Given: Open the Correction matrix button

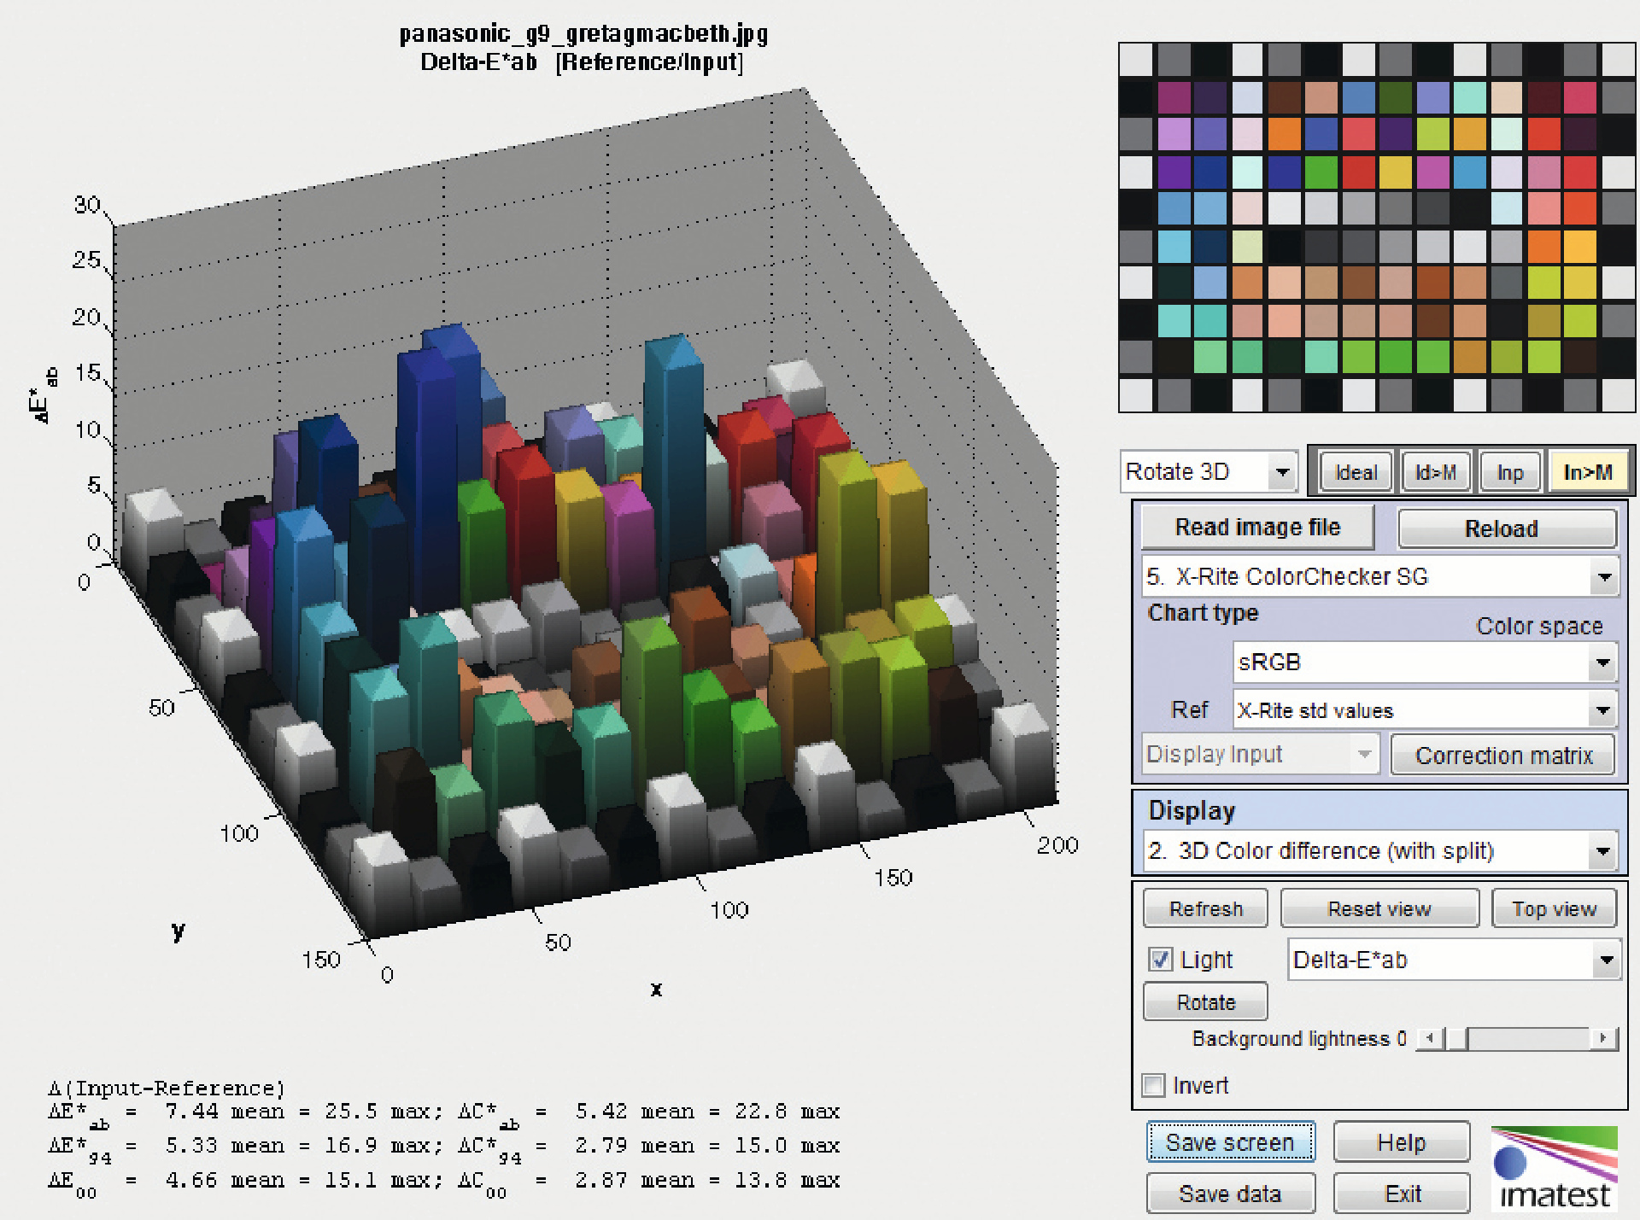Looking at the screenshot, I should (x=1503, y=756).
